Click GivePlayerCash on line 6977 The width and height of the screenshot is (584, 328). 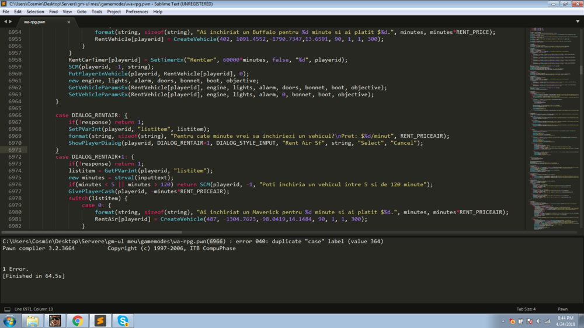(91, 191)
